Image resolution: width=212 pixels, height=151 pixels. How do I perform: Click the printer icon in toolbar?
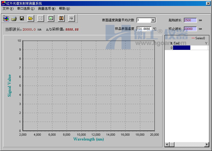tap(14, 19)
